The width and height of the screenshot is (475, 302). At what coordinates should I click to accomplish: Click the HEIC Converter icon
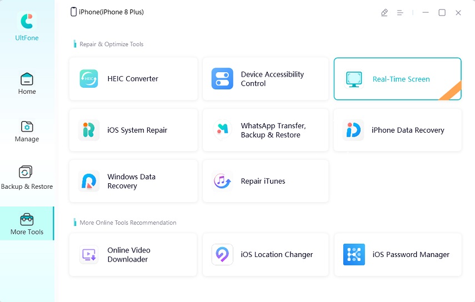[89, 79]
